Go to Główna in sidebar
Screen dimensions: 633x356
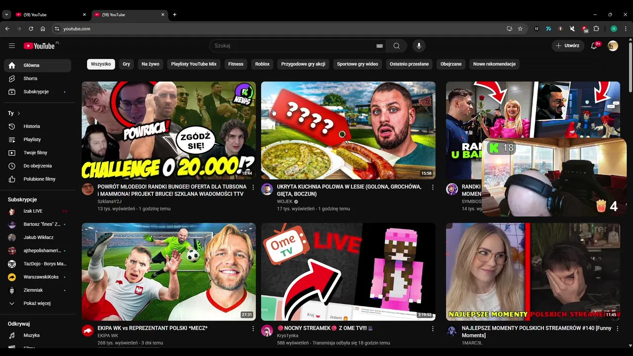pos(38,65)
